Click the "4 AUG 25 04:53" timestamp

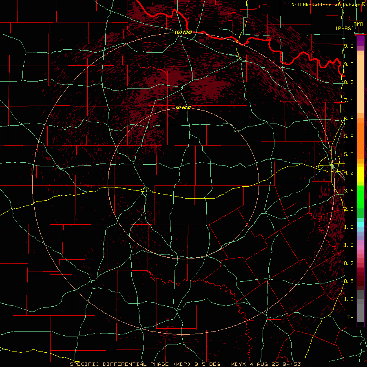(x=275, y=364)
